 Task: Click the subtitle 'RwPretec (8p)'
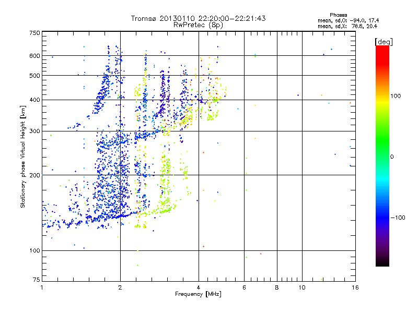click(198, 25)
